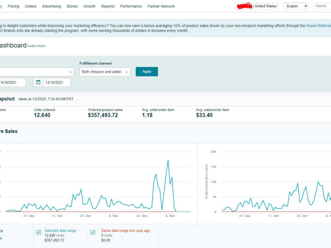Image resolution: width=331 pixels, height=248 pixels.
Task: Follow the Brand Referral link in banner
Action: pyautogui.click(x=318, y=26)
